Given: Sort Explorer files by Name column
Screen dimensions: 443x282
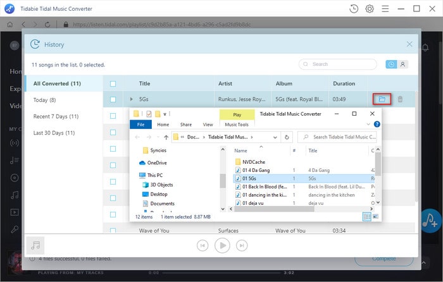Looking at the screenshot, I should 240,150.
